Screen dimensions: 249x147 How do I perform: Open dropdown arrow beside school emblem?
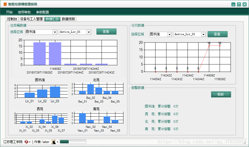(x=30, y=142)
